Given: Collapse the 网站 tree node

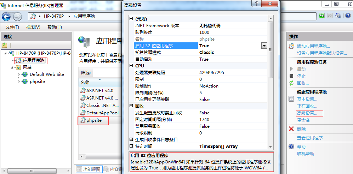Looking at the screenshot, I should click(12, 67).
